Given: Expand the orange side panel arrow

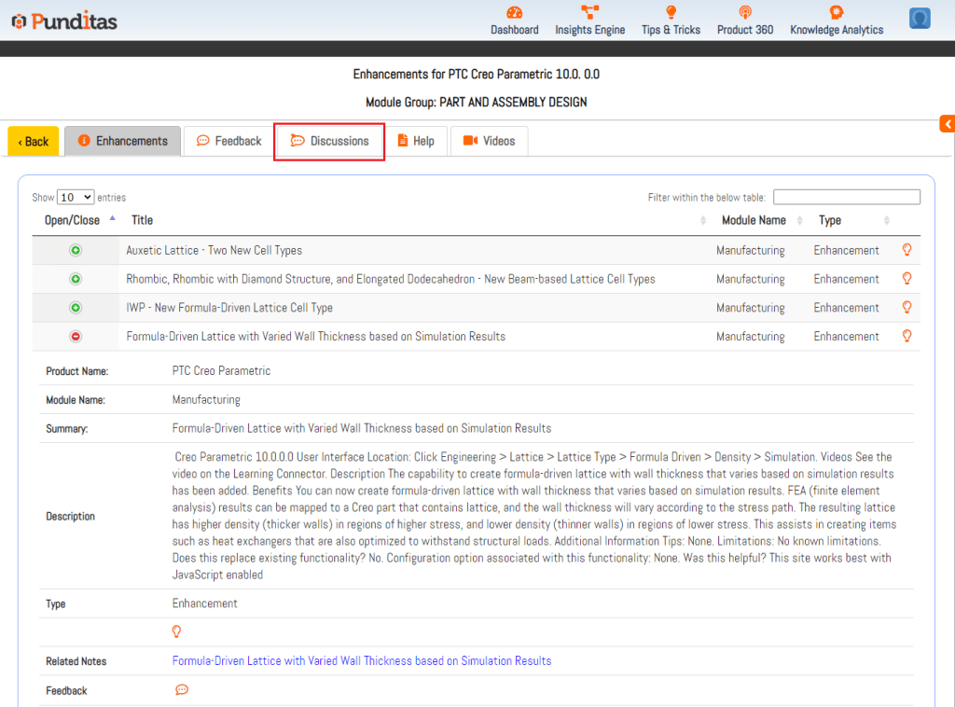Looking at the screenshot, I should click(947, 124).
